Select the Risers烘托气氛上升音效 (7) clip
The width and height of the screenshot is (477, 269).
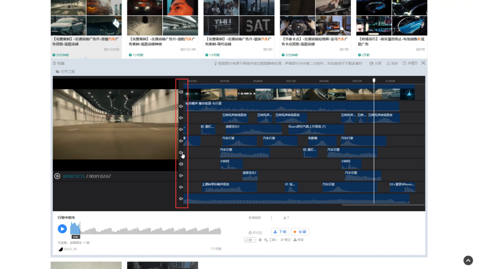tap(316, 129)
